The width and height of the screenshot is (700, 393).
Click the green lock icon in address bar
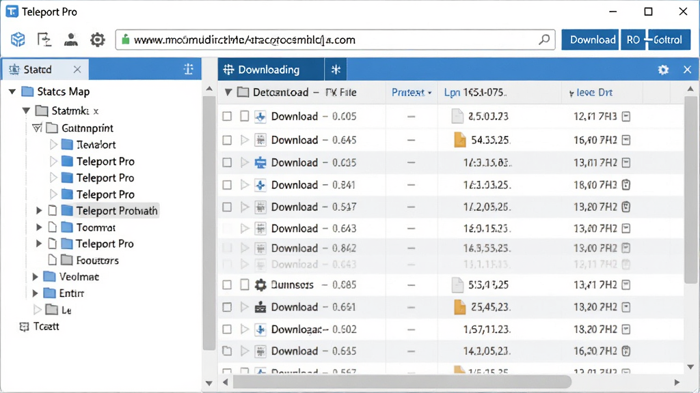coord(126,40)
